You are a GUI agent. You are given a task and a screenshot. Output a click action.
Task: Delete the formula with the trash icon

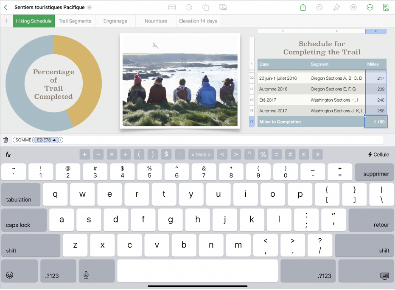(x=6, y=140)
